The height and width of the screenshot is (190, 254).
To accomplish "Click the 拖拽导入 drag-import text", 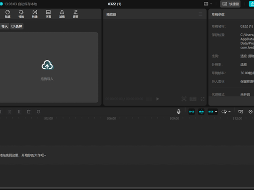I will 47,79.
